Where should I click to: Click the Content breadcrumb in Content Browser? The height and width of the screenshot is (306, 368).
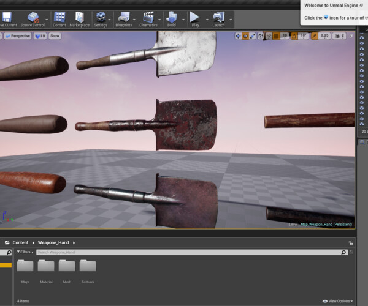20,242
